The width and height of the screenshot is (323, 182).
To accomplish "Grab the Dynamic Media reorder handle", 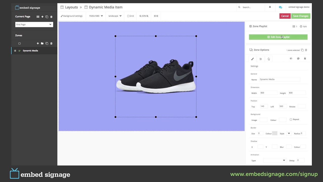I will click(15, 51).
